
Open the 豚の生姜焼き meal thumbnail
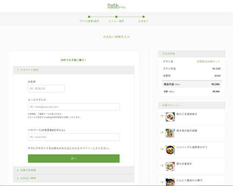coord(170,166)
